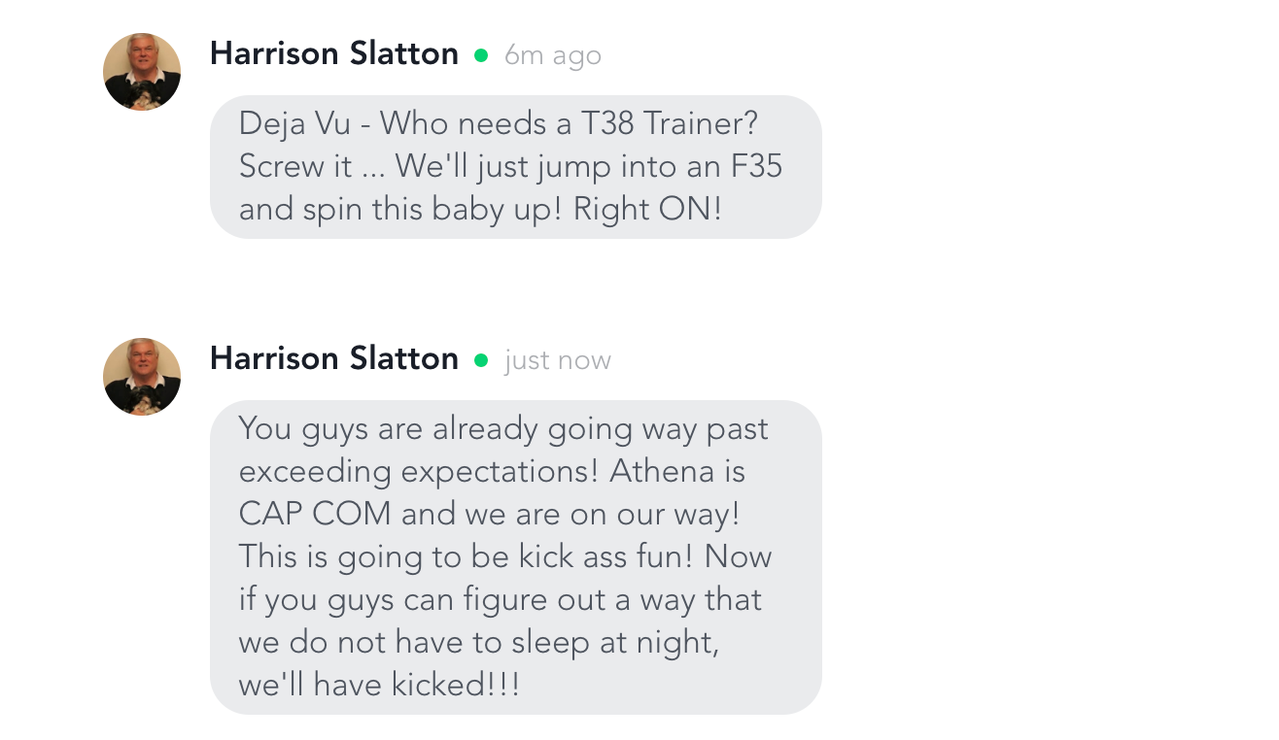This screenshot has width=1279, height=740.
Task: Click the green status dot before "just now"
Action: 480,360
